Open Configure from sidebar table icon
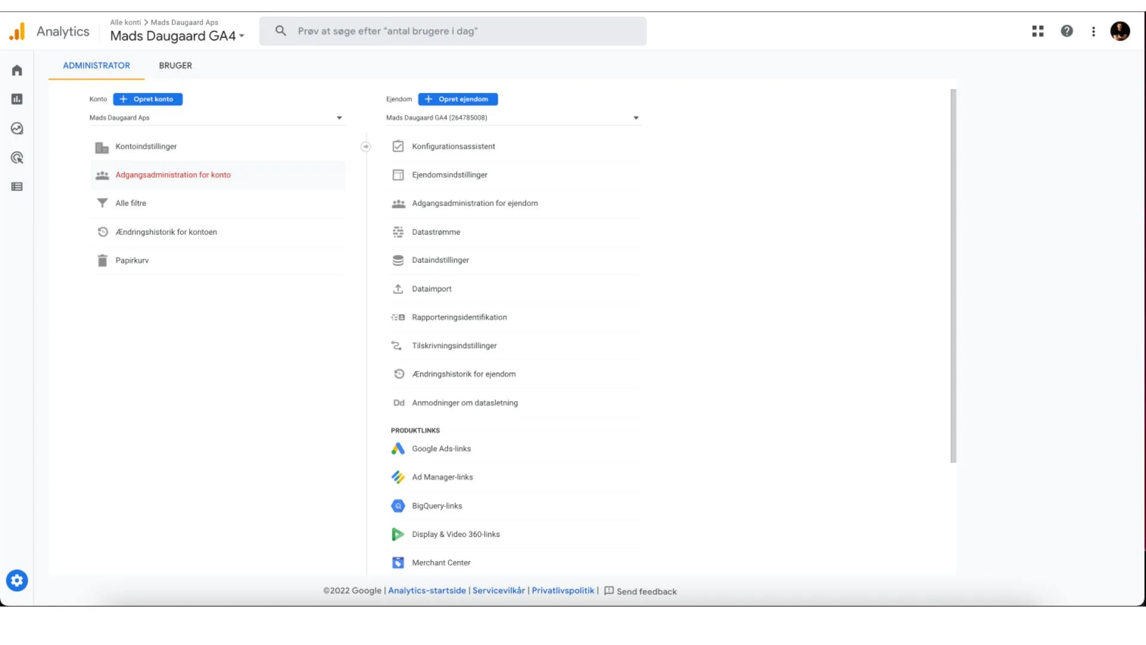 [x=17, y=187]
